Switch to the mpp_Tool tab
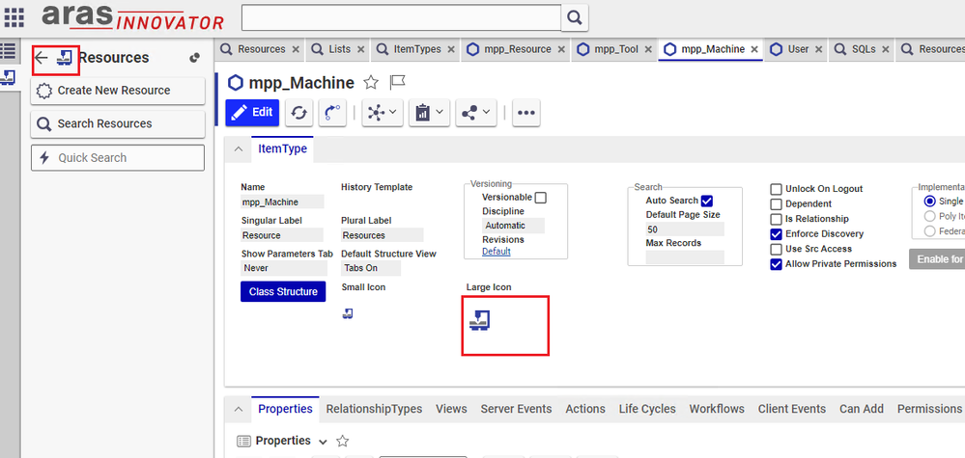This screenshot has width=965, height=458. click(610, 49)
